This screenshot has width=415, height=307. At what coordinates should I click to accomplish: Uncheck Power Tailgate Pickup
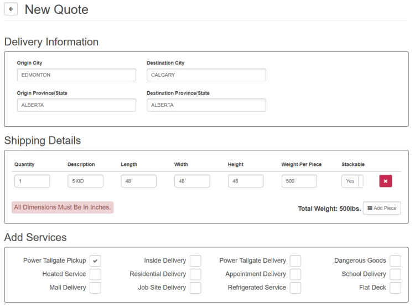pyautogui.click(x=95, y=261)
